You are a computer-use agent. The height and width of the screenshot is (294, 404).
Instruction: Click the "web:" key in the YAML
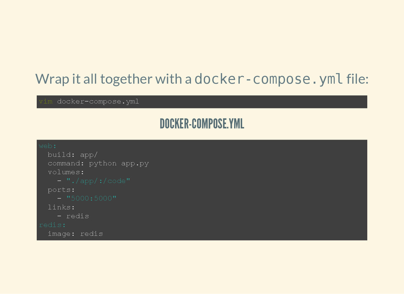point(47,146)
